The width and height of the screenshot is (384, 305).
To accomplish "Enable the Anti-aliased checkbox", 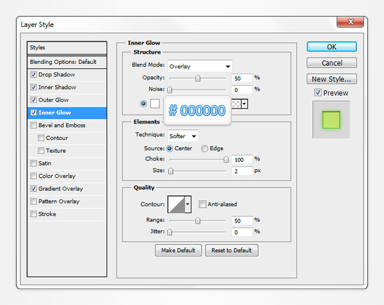I will coord(202,205).
